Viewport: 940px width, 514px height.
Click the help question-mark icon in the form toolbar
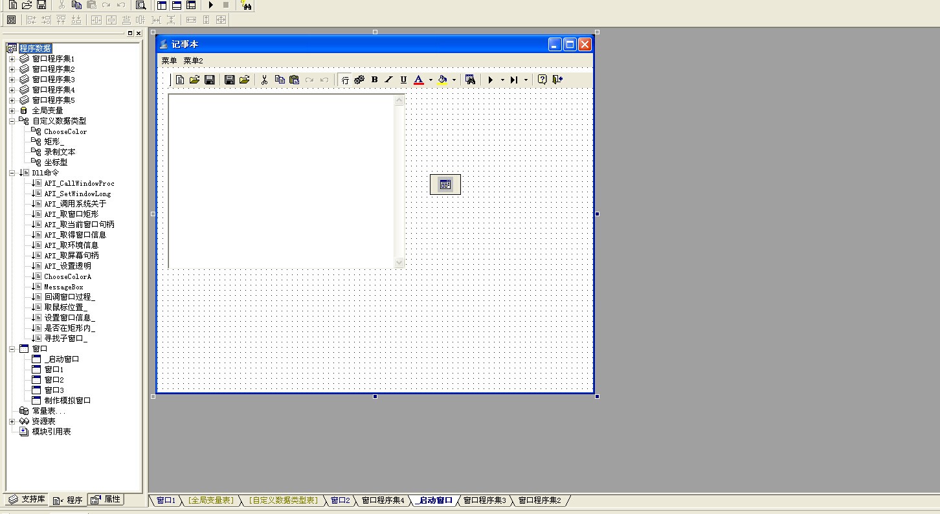(x=542, y=80)
